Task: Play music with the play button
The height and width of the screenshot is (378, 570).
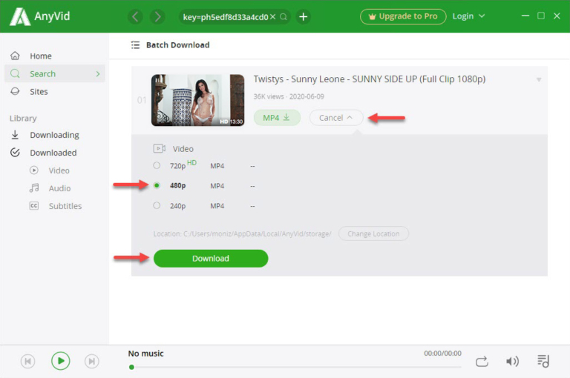Action: click(61, 361)
